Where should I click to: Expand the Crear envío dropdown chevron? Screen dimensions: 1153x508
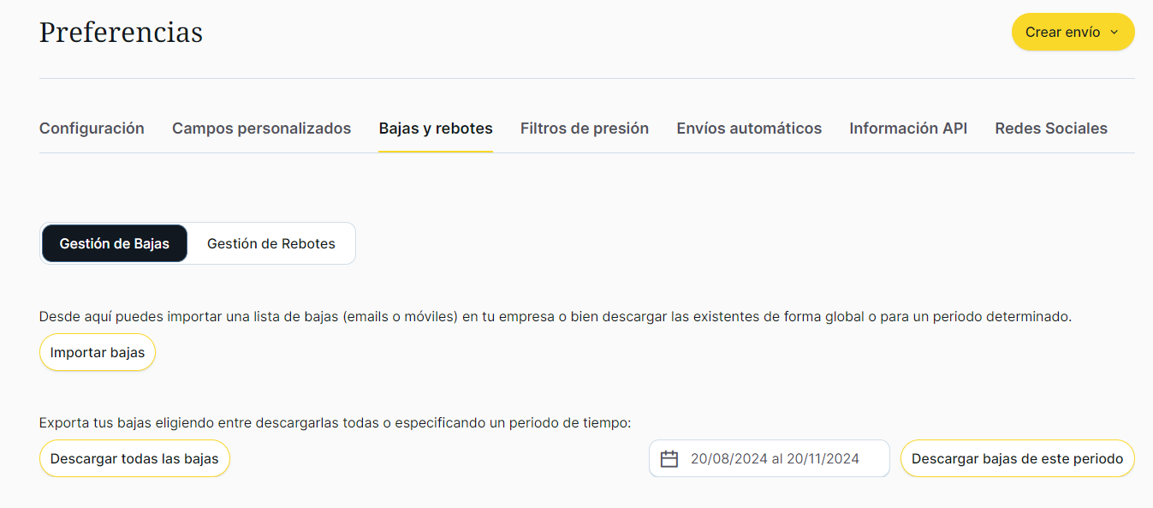click(x=1114, y=33)
